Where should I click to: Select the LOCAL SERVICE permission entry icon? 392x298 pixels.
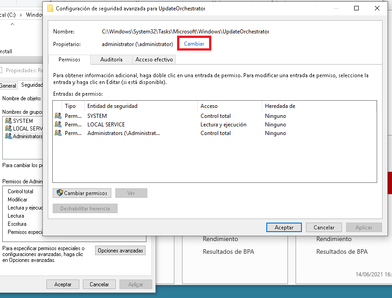(x=58, y=124)
